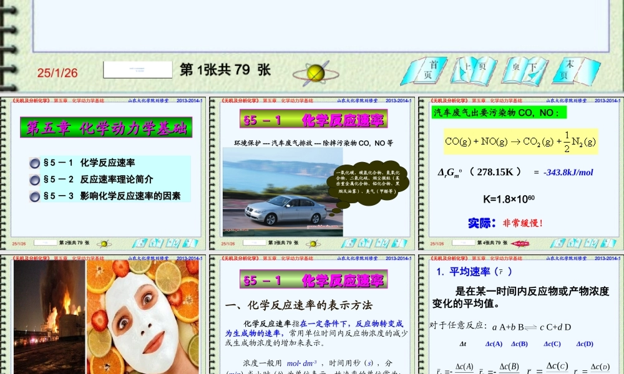
Task: Click the red BACK arrow on slide 4
Action: point(520,242)
